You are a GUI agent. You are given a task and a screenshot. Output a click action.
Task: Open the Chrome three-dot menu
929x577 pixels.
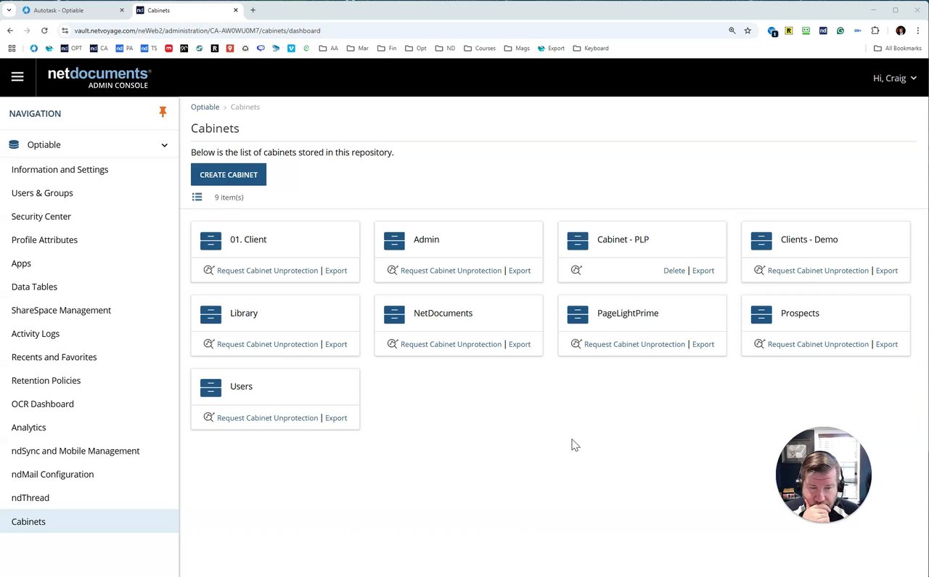918,30
